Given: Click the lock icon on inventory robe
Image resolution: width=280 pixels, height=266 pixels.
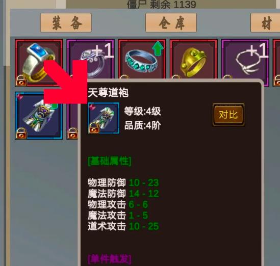Looking at the screenshot, I should pos(21,134).
